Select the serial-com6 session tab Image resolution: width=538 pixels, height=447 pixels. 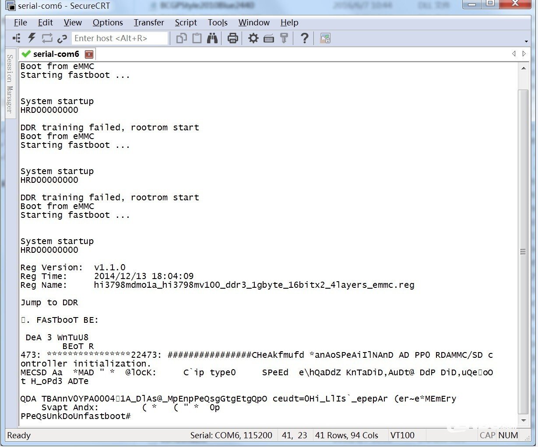click(x=56, y=54)
